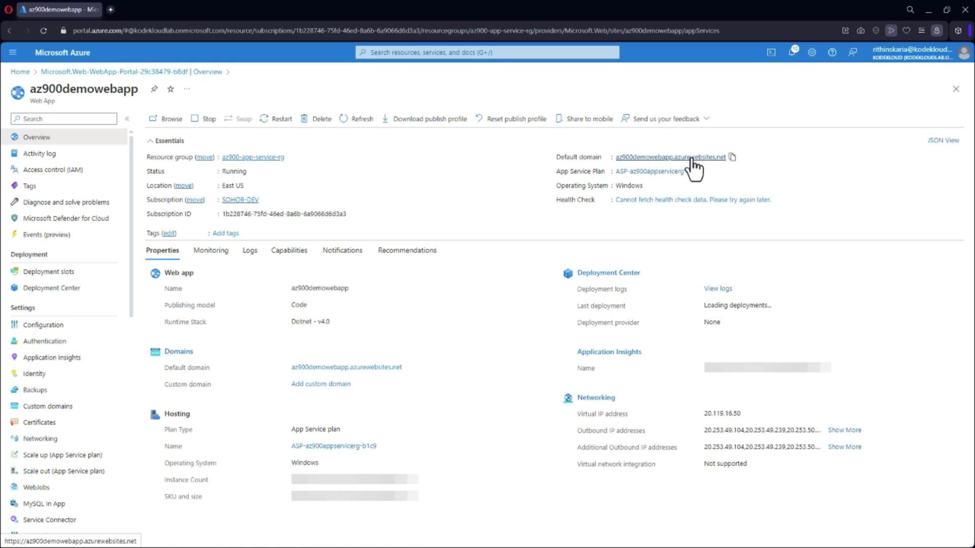Viewport: 975px width, 548px height.
Task: Pin az900demowebapp to dashboard
Action: 154,89
